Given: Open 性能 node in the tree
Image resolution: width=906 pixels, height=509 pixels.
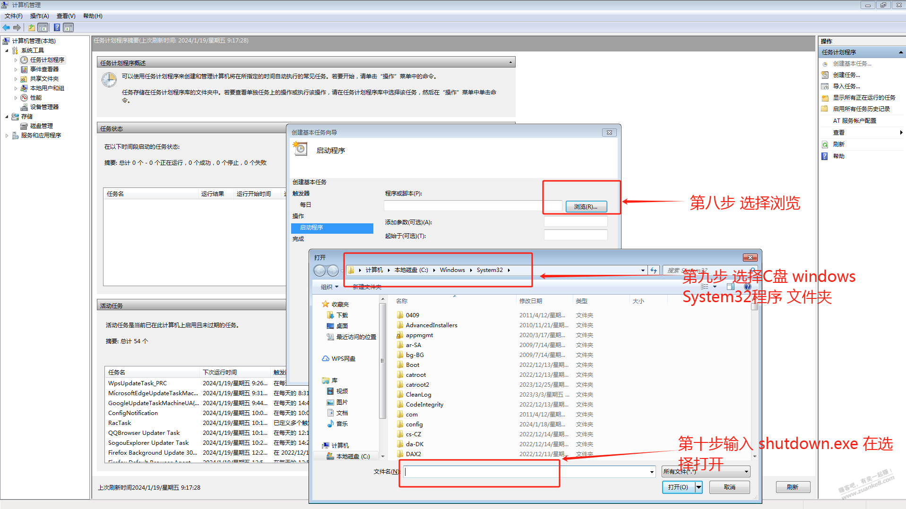Looking at the screenshot, I should 36,98.
